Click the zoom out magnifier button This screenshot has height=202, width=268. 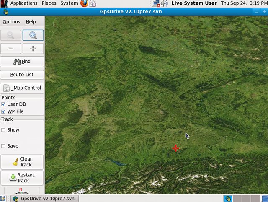click(x=10, y=35)
